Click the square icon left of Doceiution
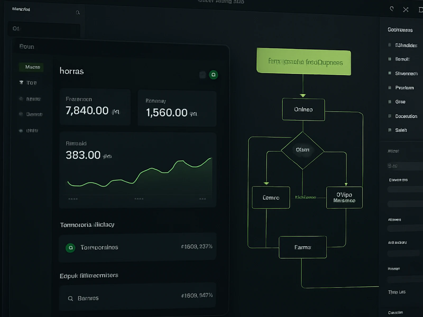 (389, 116)
